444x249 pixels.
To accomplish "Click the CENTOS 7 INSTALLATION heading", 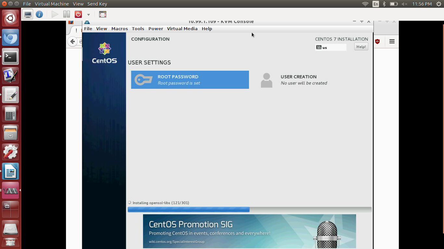I will coord(342,39).
